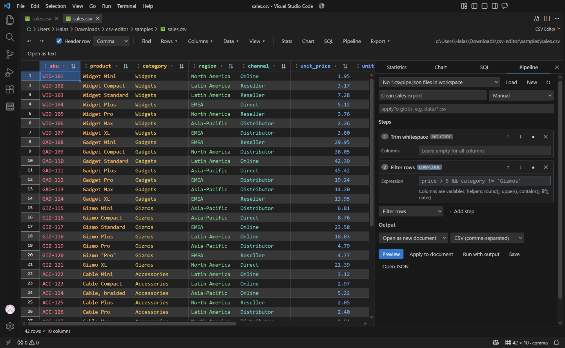565x348 pixels.
Task: Click the errors and warnings status indicator
Action: click(x=28, y=343)
